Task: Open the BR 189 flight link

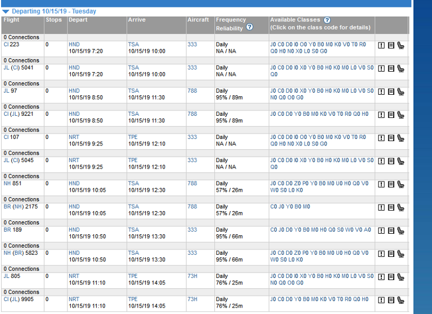Action: point(12,229)
